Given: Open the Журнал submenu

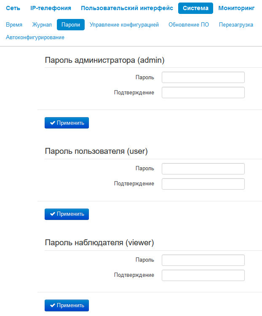Looking at the screenshot, I should 42,25.
